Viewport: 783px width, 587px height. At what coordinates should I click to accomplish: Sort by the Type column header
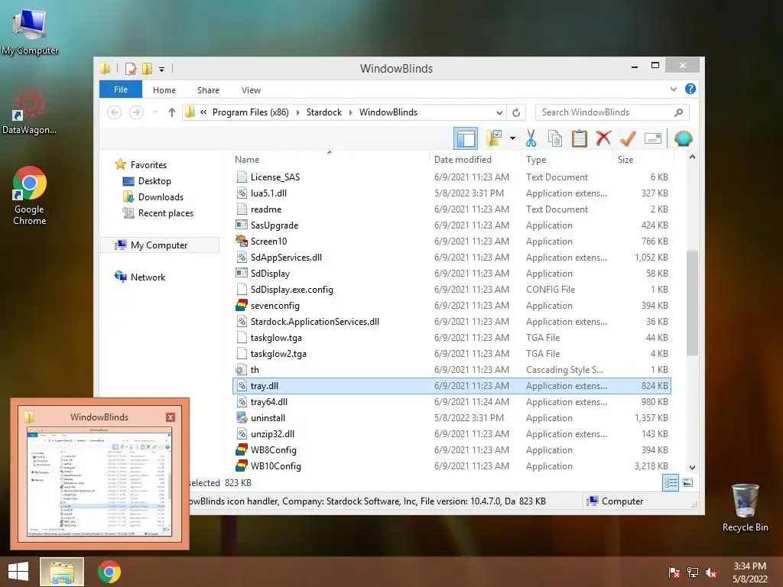point(536,159)
